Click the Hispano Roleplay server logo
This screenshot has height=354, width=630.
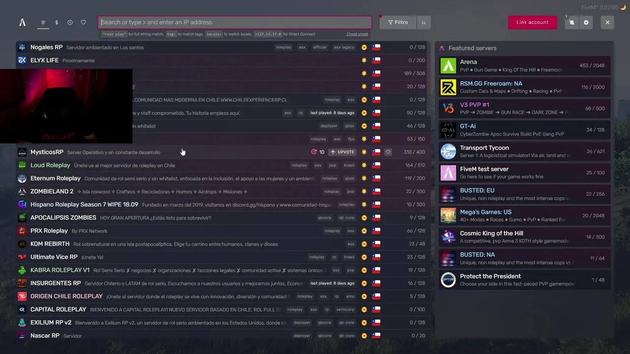[22, 205]
